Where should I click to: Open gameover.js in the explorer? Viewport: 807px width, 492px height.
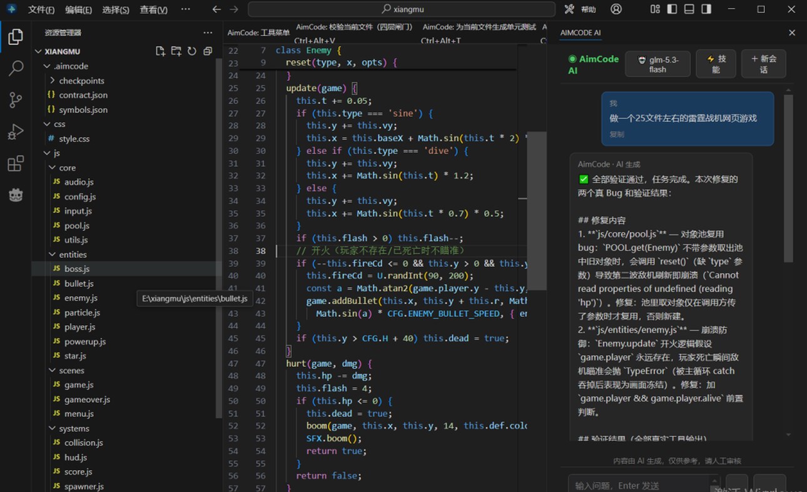pyautogui.click(x=87, y=399)
